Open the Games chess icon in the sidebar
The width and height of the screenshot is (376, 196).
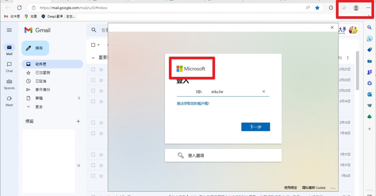click(x=369, y=72)
